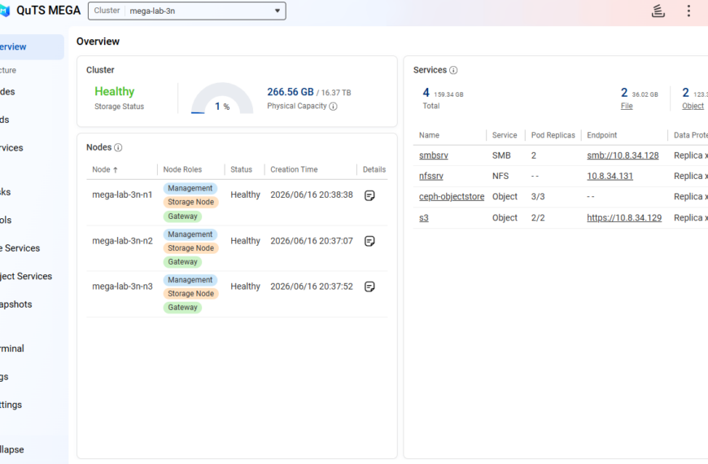Open the smbsrv service link
Screen dimensions: 708x464
click(x=434, y=155)
